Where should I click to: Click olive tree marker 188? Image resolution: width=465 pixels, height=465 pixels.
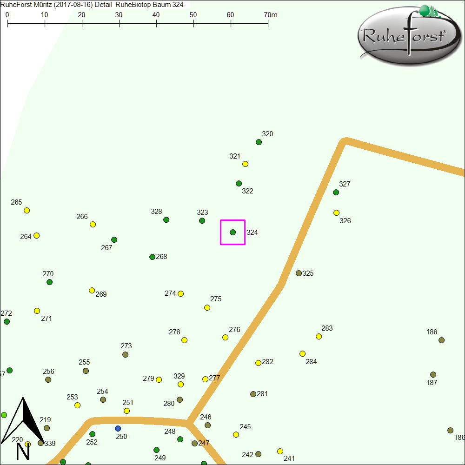(442, 340)
